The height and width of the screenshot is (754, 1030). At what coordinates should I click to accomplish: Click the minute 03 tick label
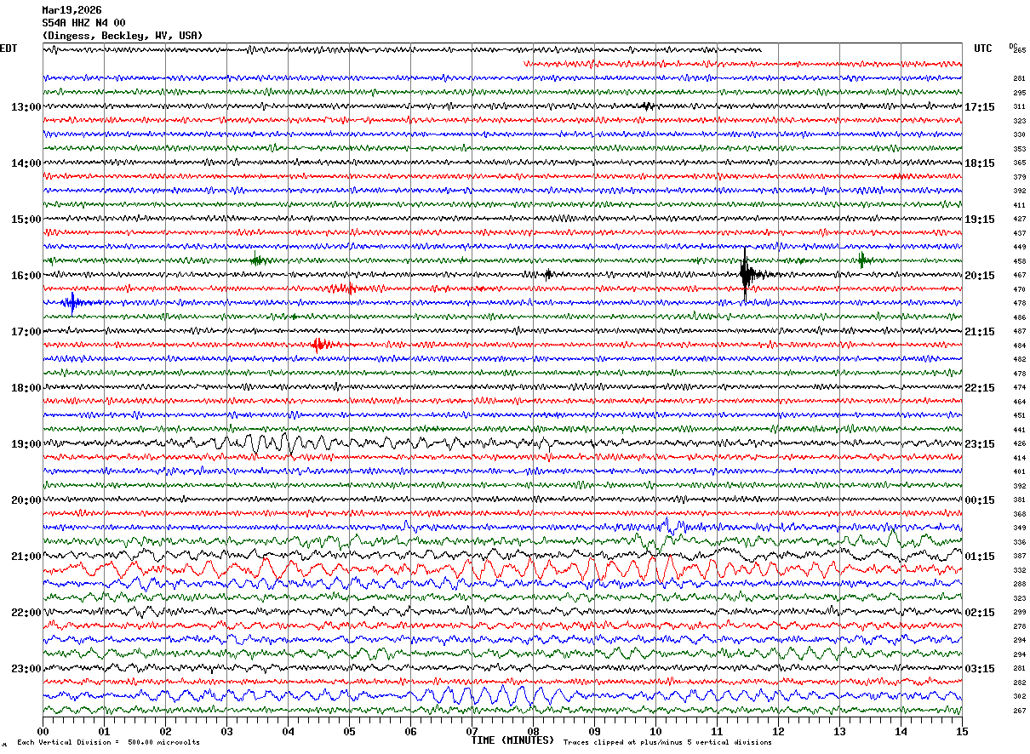(226, 730)
